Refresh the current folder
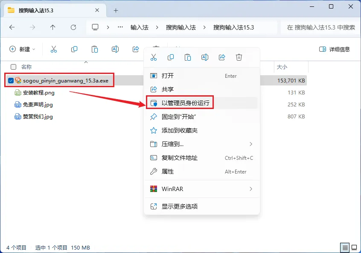The image size is (361, 253). coord(73,27)
